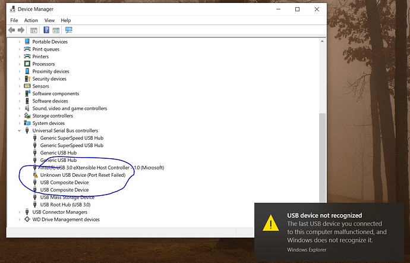410x263 pixels.
Task: Click the Software devices icon
Action: point(27,101)
